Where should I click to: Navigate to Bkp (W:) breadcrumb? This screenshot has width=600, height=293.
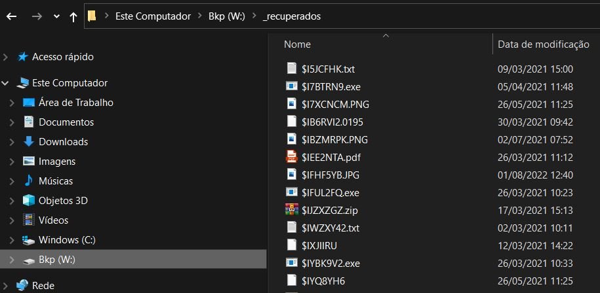(226, 16)
